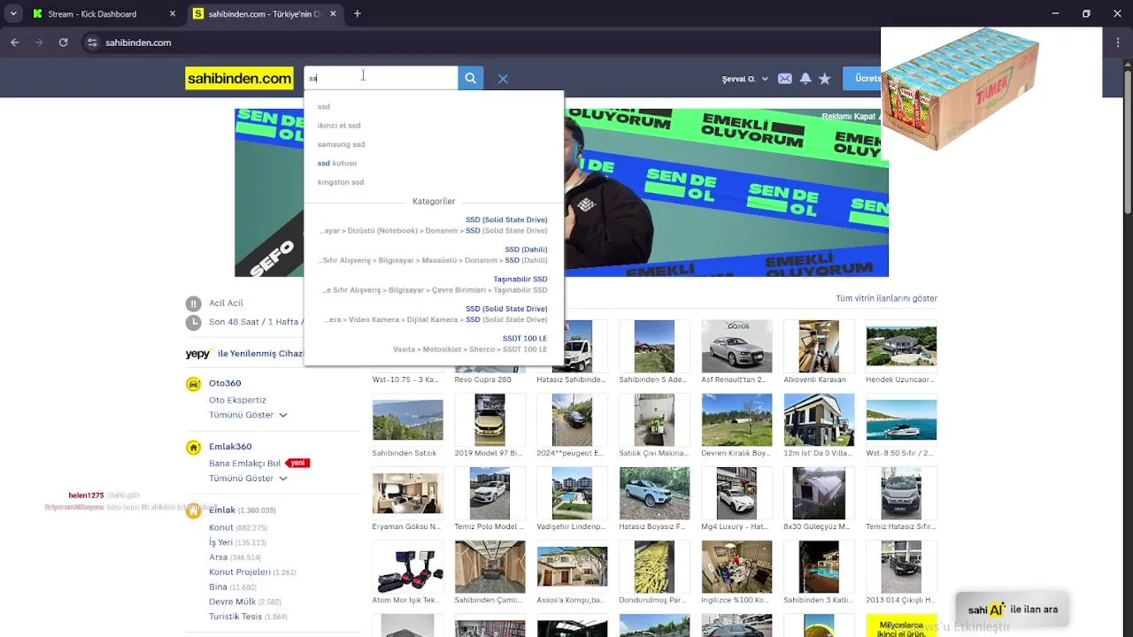
Task: Open notifications bell icon
Action: pos(805,79)
